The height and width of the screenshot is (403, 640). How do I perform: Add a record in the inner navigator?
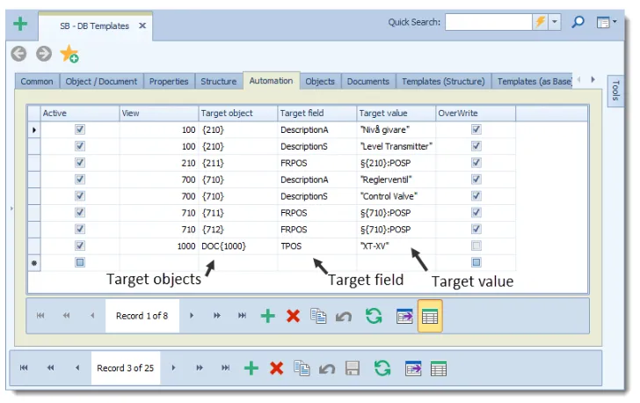tap(268, 316)
